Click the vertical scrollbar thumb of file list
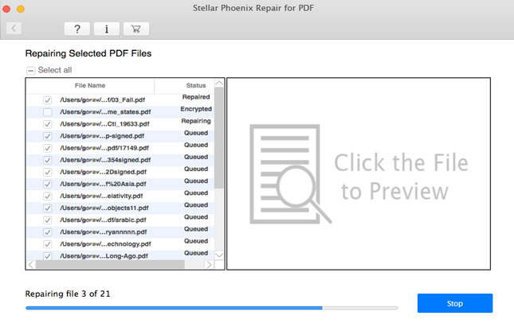 click(x=219, y=138)
